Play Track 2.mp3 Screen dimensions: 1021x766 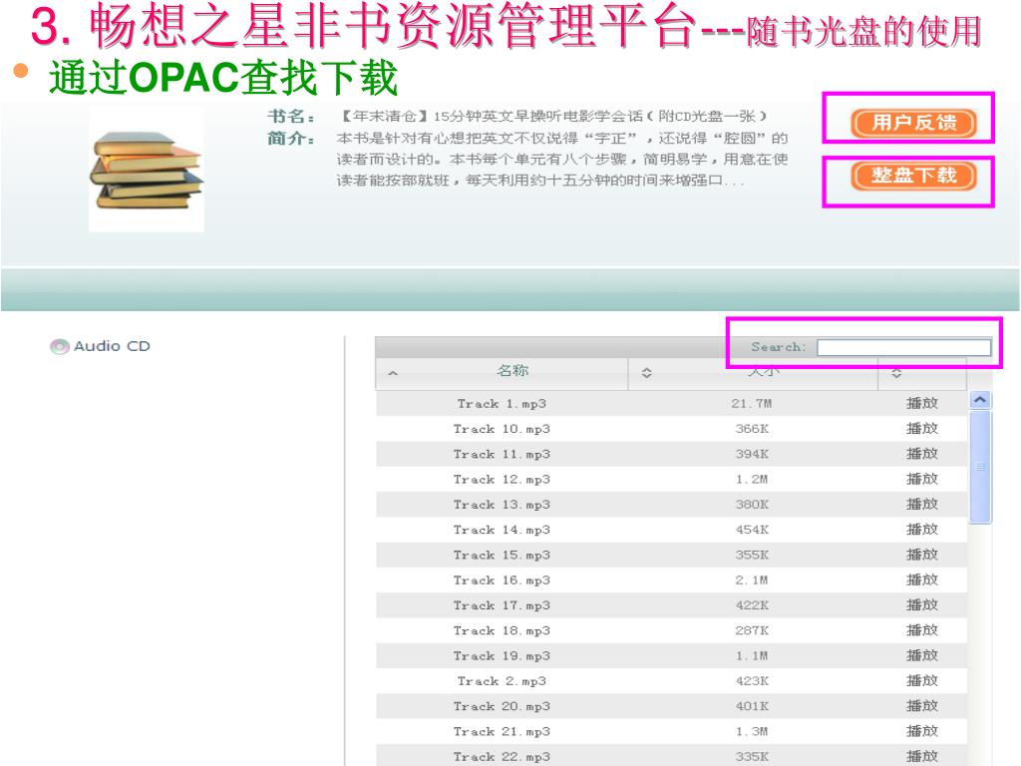[x=922, y=681]
